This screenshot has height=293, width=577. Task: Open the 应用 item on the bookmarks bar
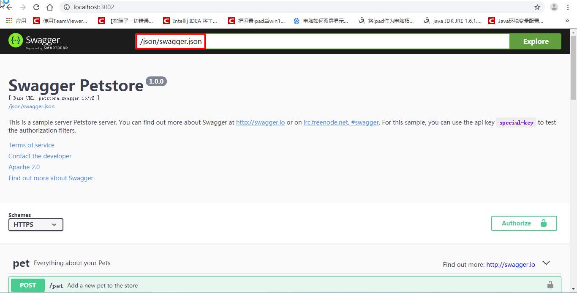point(21,20)
